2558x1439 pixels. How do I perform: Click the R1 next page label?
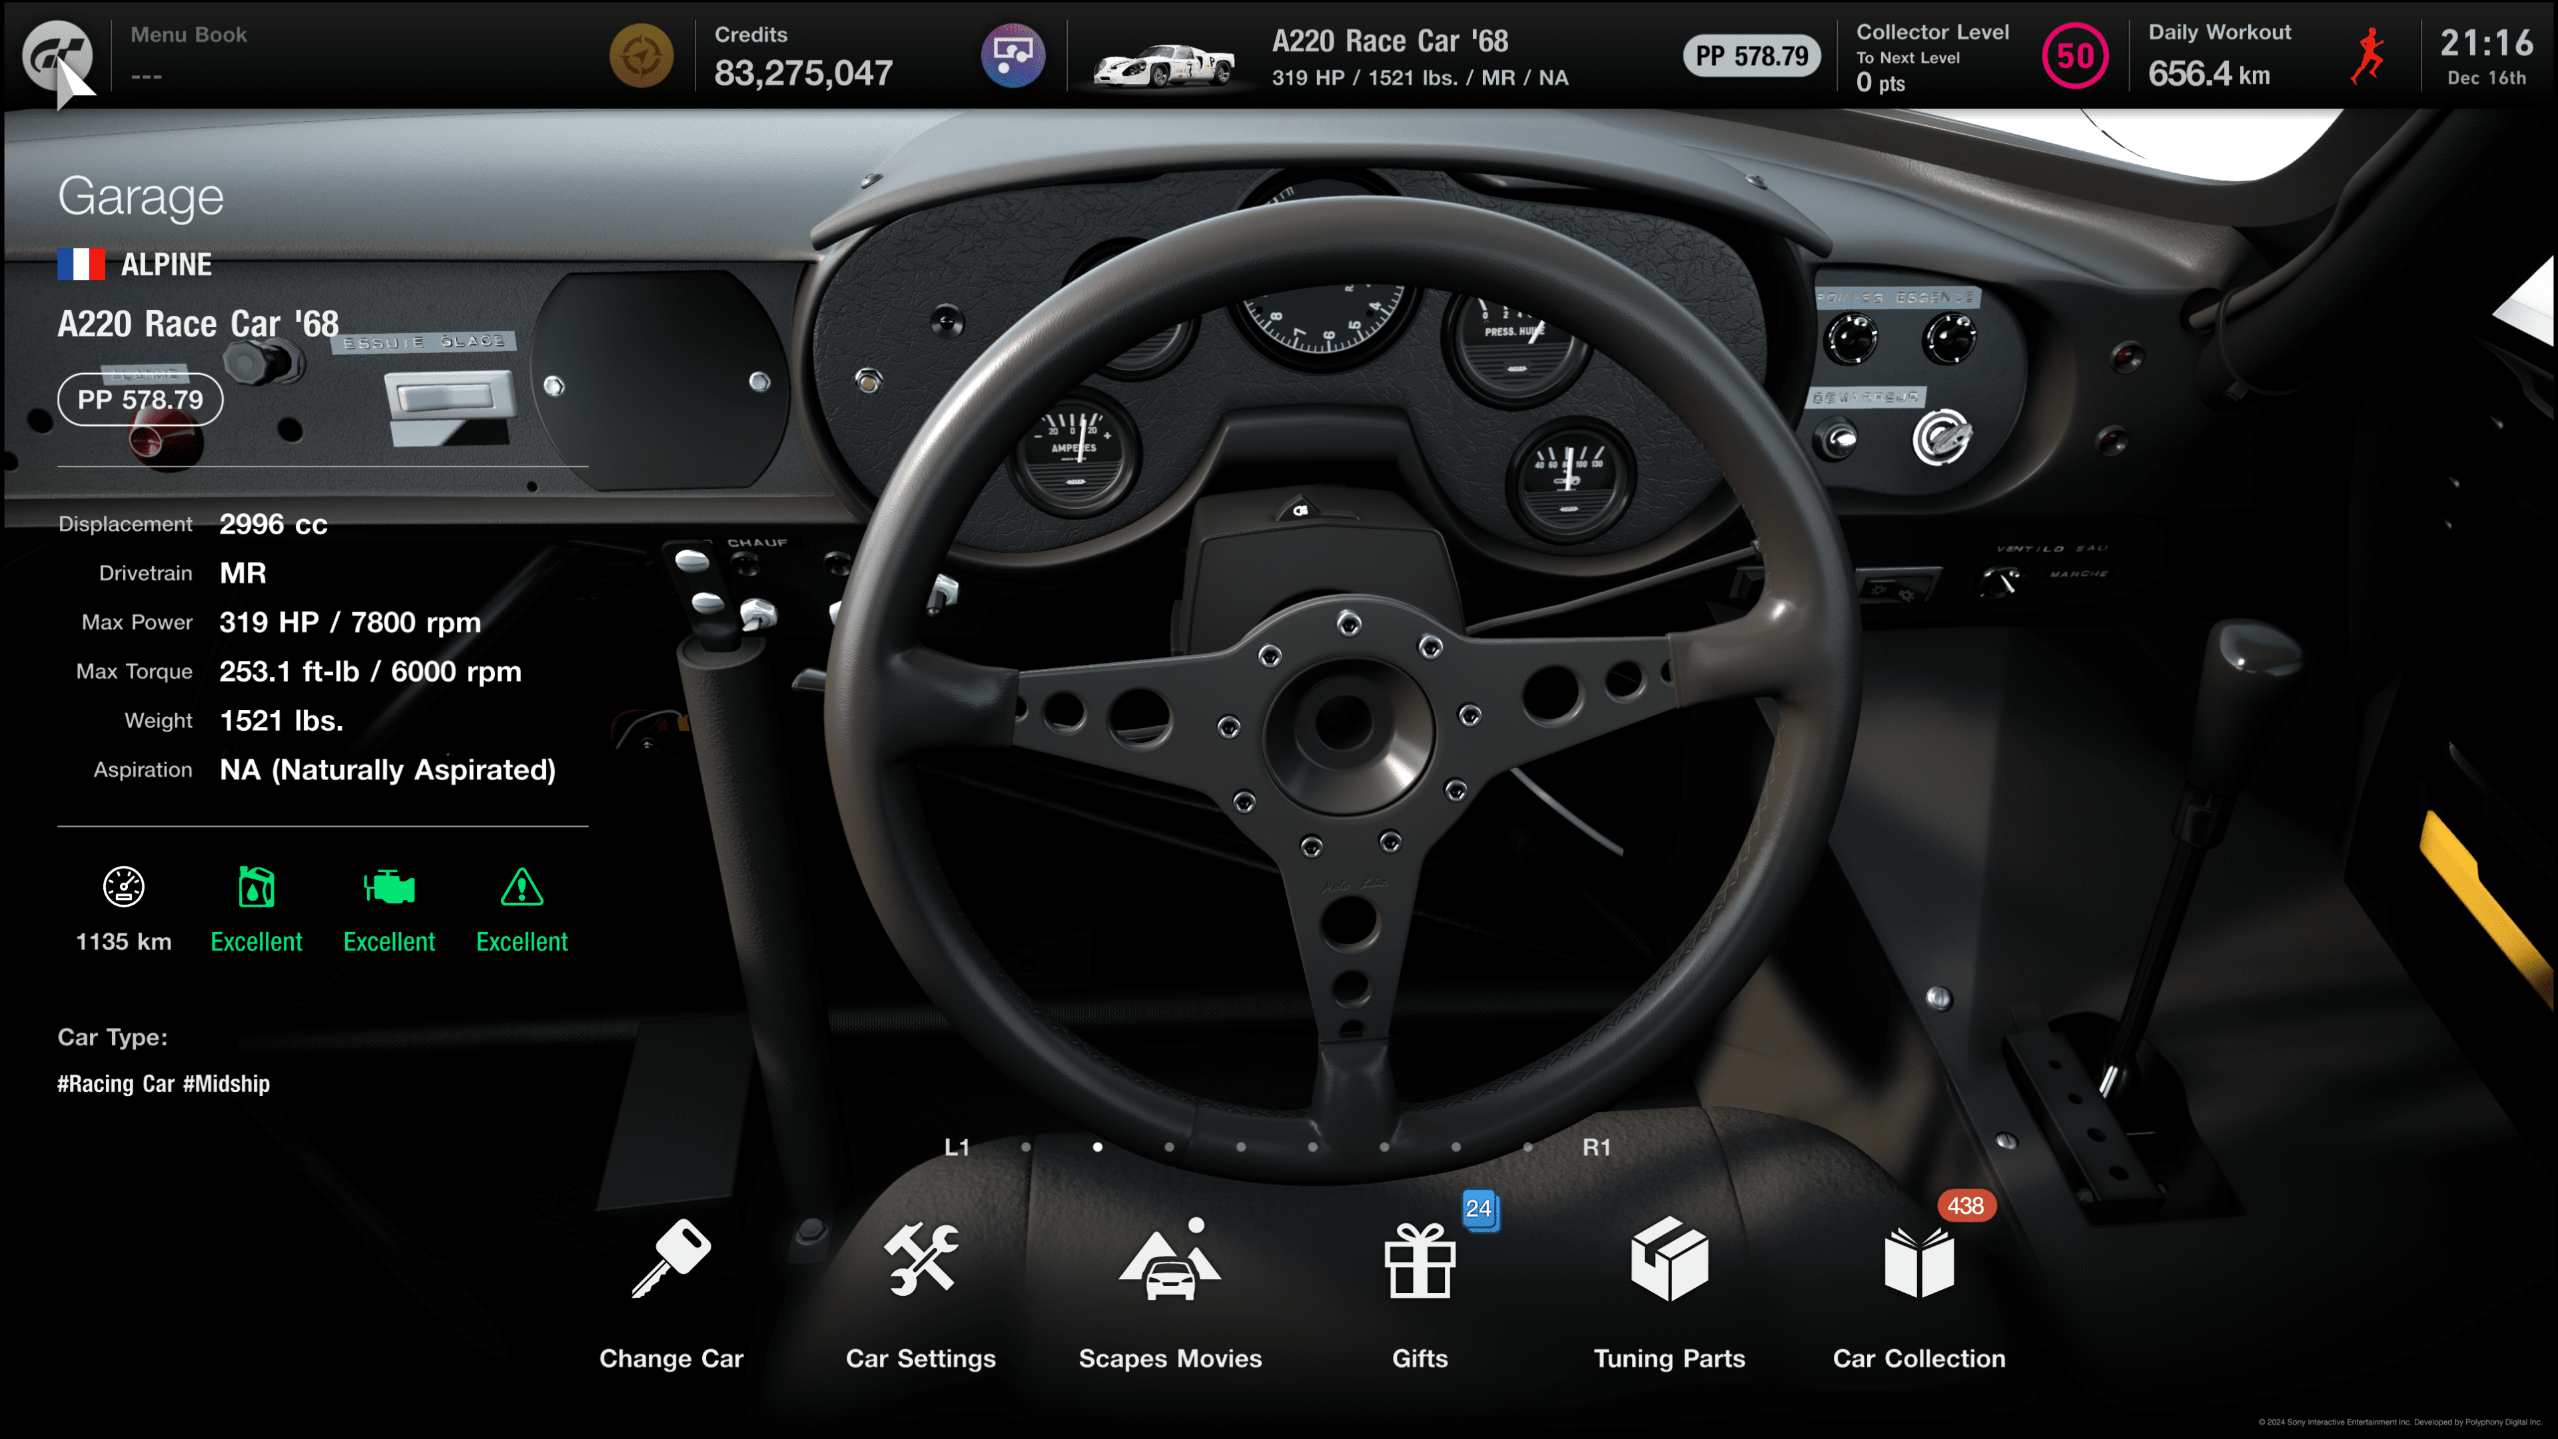[x=1597, y=1147]
